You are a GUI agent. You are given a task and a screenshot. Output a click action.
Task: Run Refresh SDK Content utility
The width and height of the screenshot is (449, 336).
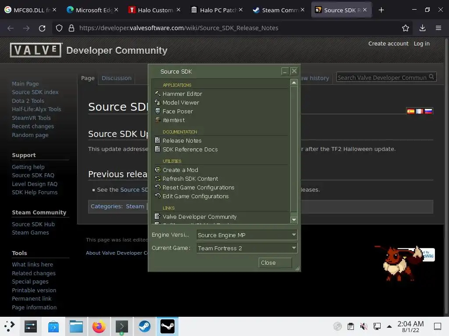click(x=190, y=179)
